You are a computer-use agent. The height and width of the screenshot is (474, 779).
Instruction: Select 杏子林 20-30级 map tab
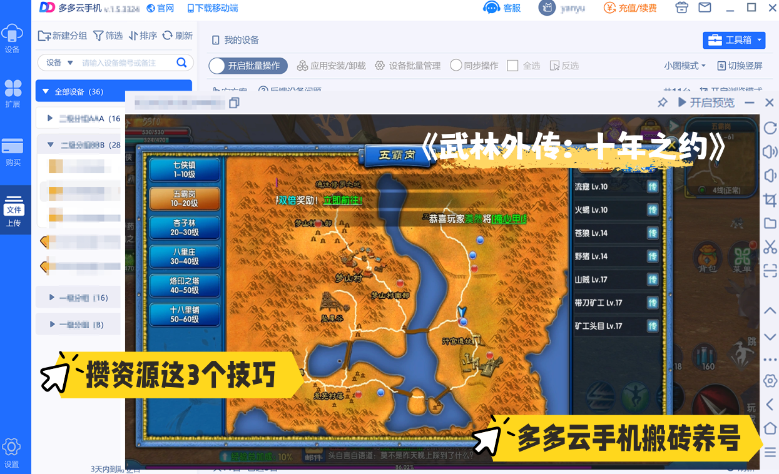click(185, 227)
